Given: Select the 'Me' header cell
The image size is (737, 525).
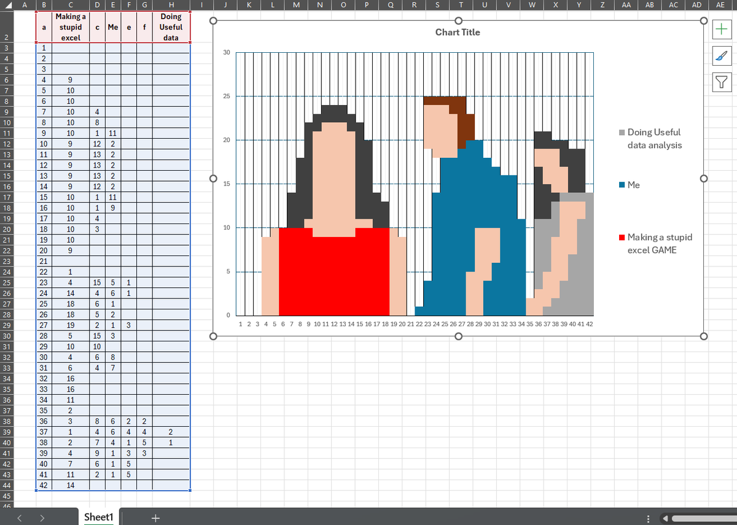Looking at the screenshot, I should click(x=113, y=27).
